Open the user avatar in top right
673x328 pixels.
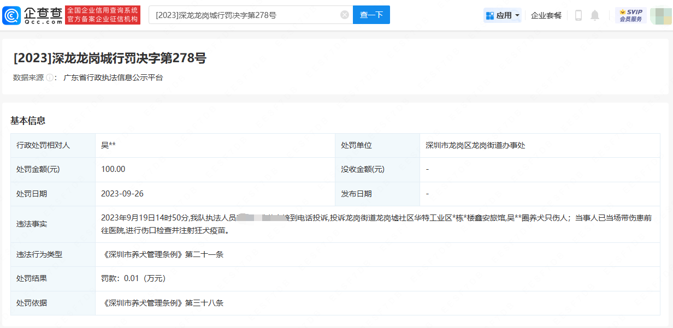[x=660, y=15]
